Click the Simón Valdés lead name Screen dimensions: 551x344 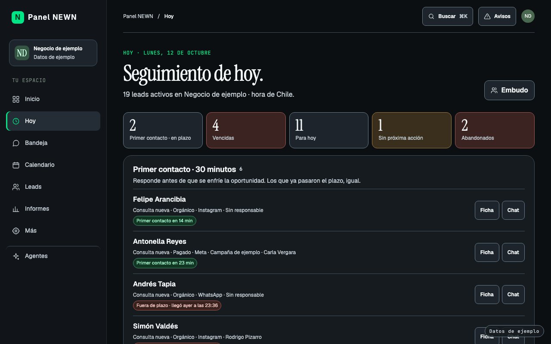pyautogui.click(x=155, y=326)
